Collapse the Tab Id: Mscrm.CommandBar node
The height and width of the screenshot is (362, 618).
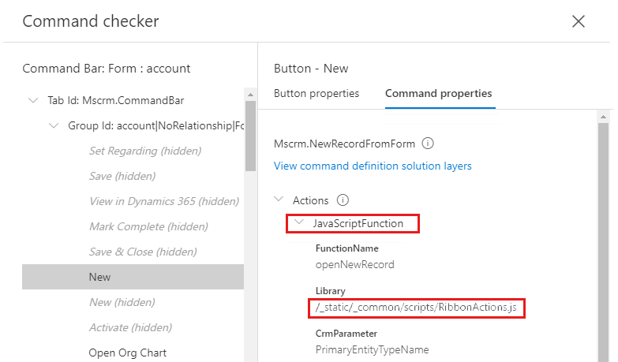(x=33, y=100)
